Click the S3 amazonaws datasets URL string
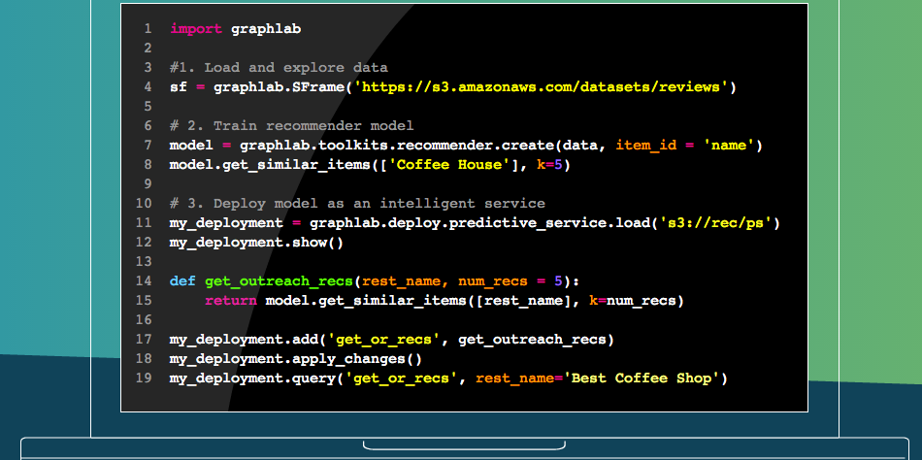This screenshot has height=460, width=922. [541, 87]
